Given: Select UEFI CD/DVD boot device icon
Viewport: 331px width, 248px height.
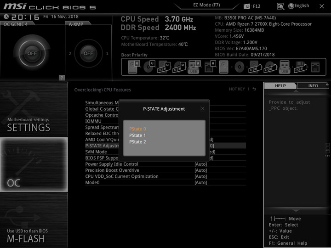Looking at the screenshot, I should pos(149,67).
